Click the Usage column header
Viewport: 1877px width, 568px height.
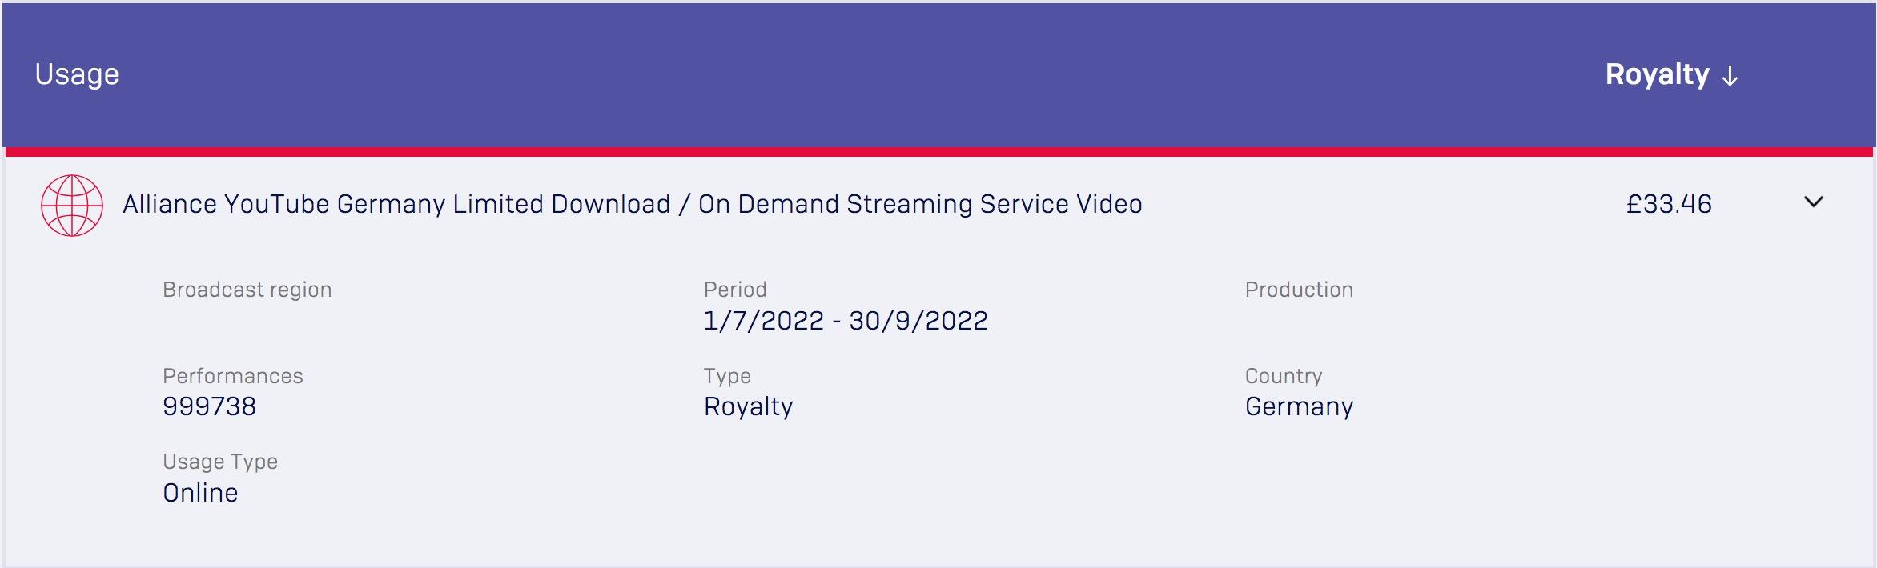77,74
